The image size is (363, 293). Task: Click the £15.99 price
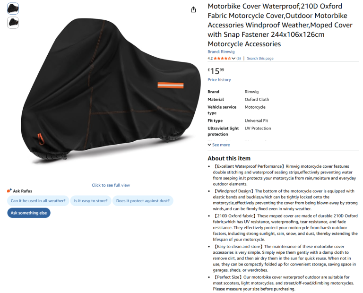pyautogui.click(x=216, y=71)
